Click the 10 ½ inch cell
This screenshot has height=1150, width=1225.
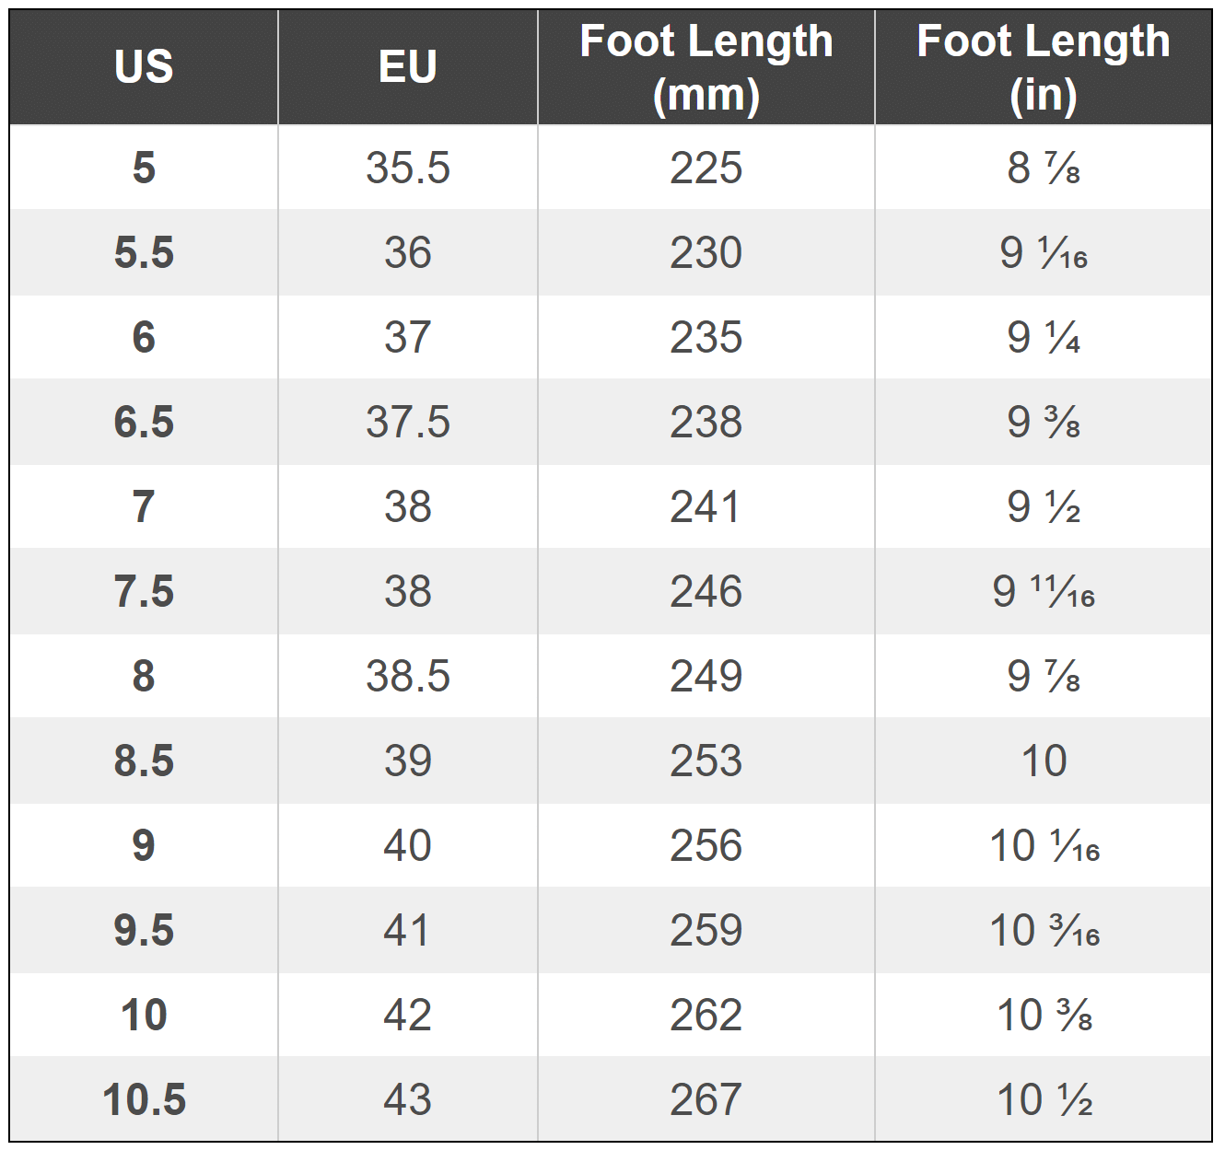pyautogui.click(x=1043, y=1099)
